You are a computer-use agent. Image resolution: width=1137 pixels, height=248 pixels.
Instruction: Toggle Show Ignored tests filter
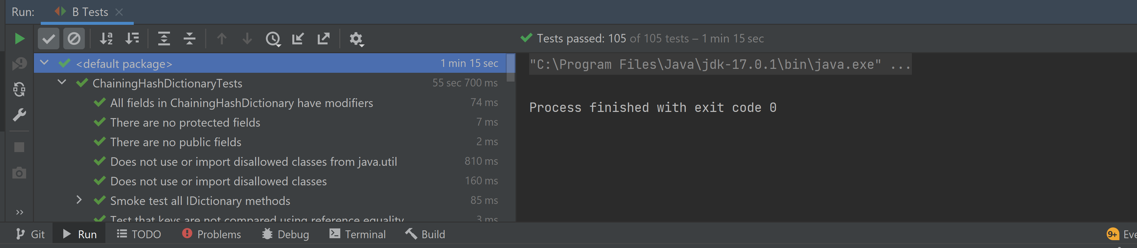coord(74,39)
